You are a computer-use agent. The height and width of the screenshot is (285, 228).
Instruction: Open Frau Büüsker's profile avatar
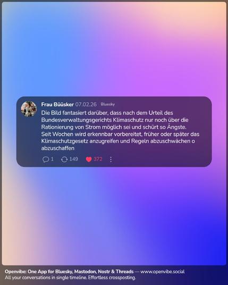pos(29,108)
